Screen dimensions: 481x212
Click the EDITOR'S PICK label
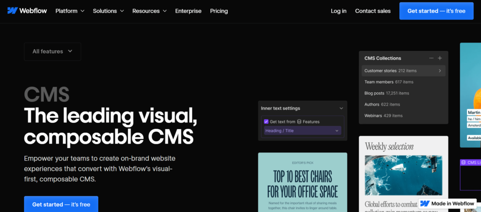tap(303, 163)
